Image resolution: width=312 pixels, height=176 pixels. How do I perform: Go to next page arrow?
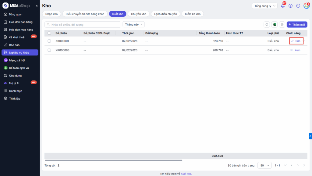[298, 165]
